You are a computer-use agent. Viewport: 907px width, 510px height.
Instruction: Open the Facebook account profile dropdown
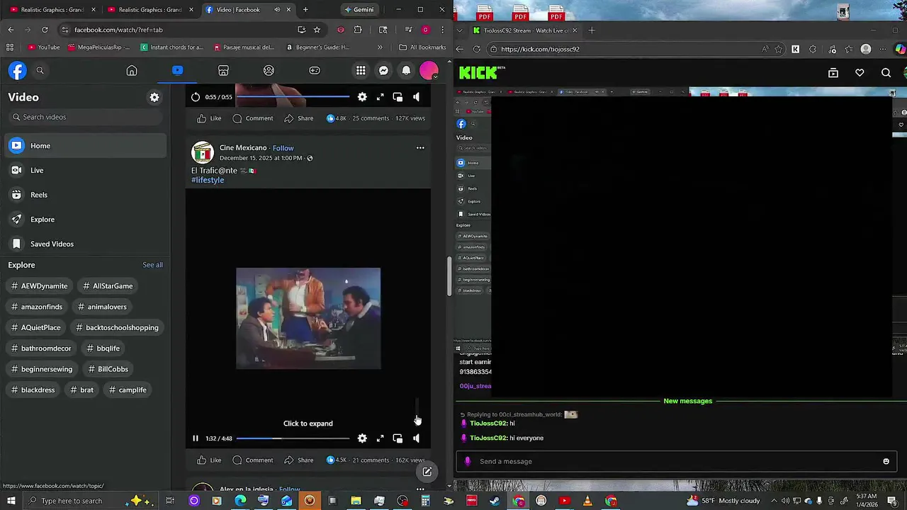point(429,70)
